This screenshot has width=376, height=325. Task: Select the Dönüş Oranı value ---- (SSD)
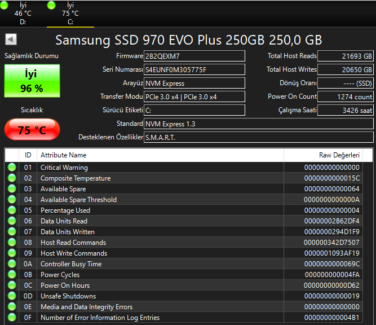click(x=346, y=83)
